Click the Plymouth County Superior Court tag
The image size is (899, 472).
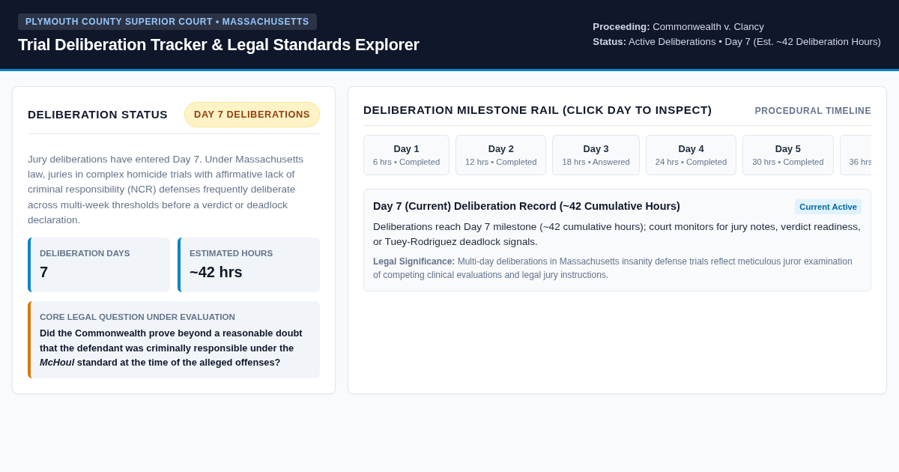coord(167,22)
